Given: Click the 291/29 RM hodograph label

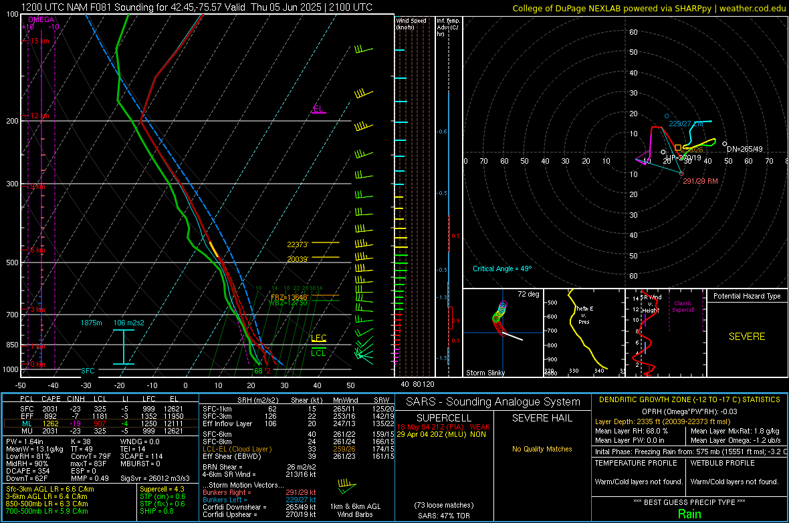Looking at the screenshot, I should click(x=701, y=181).
